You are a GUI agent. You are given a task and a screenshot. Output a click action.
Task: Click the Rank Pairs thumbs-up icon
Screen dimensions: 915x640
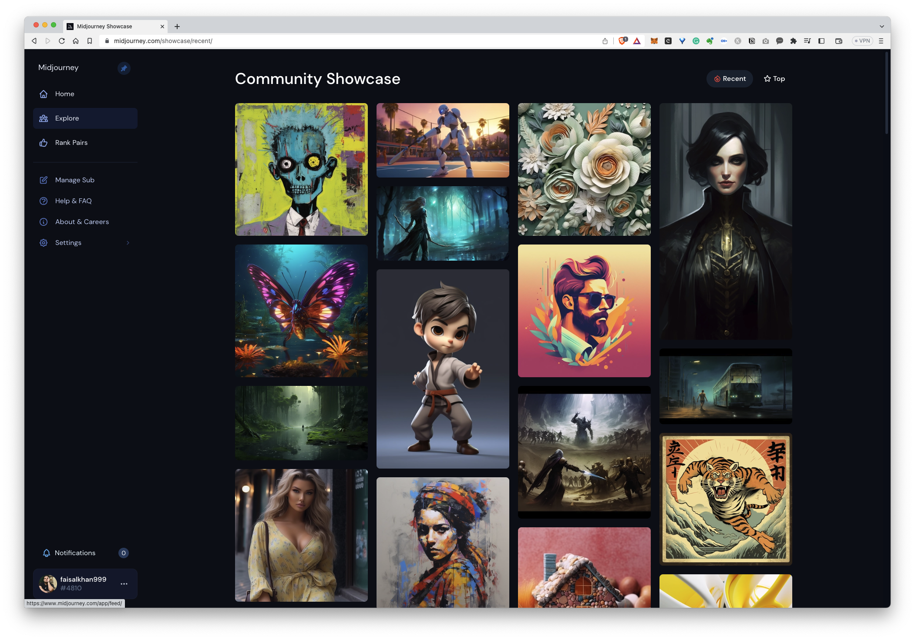pyautogui.click(x=44, y=143)
